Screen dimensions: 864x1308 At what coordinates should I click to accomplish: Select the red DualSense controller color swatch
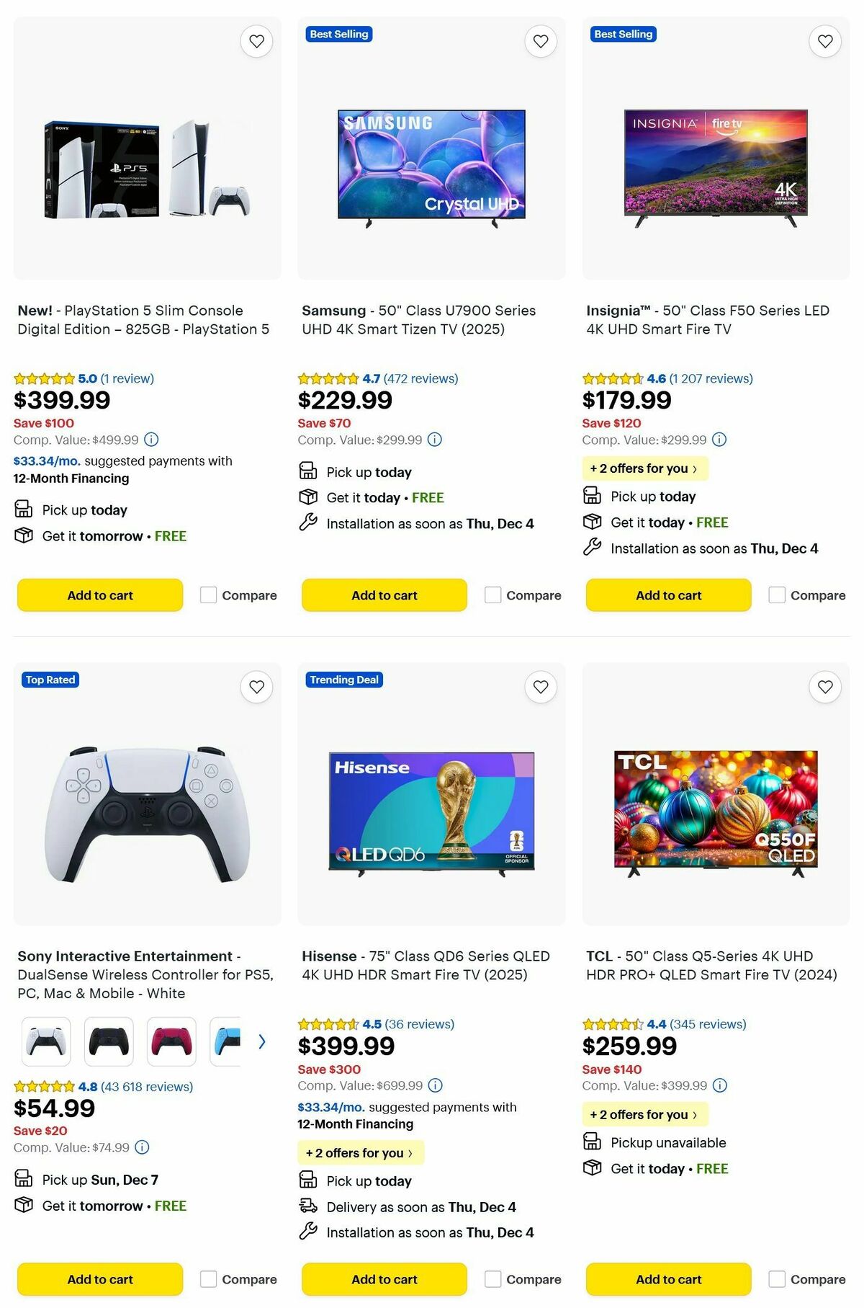(171, 1041)
